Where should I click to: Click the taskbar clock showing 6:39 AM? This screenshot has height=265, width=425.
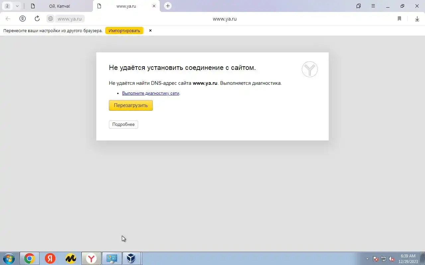point(408,259)
